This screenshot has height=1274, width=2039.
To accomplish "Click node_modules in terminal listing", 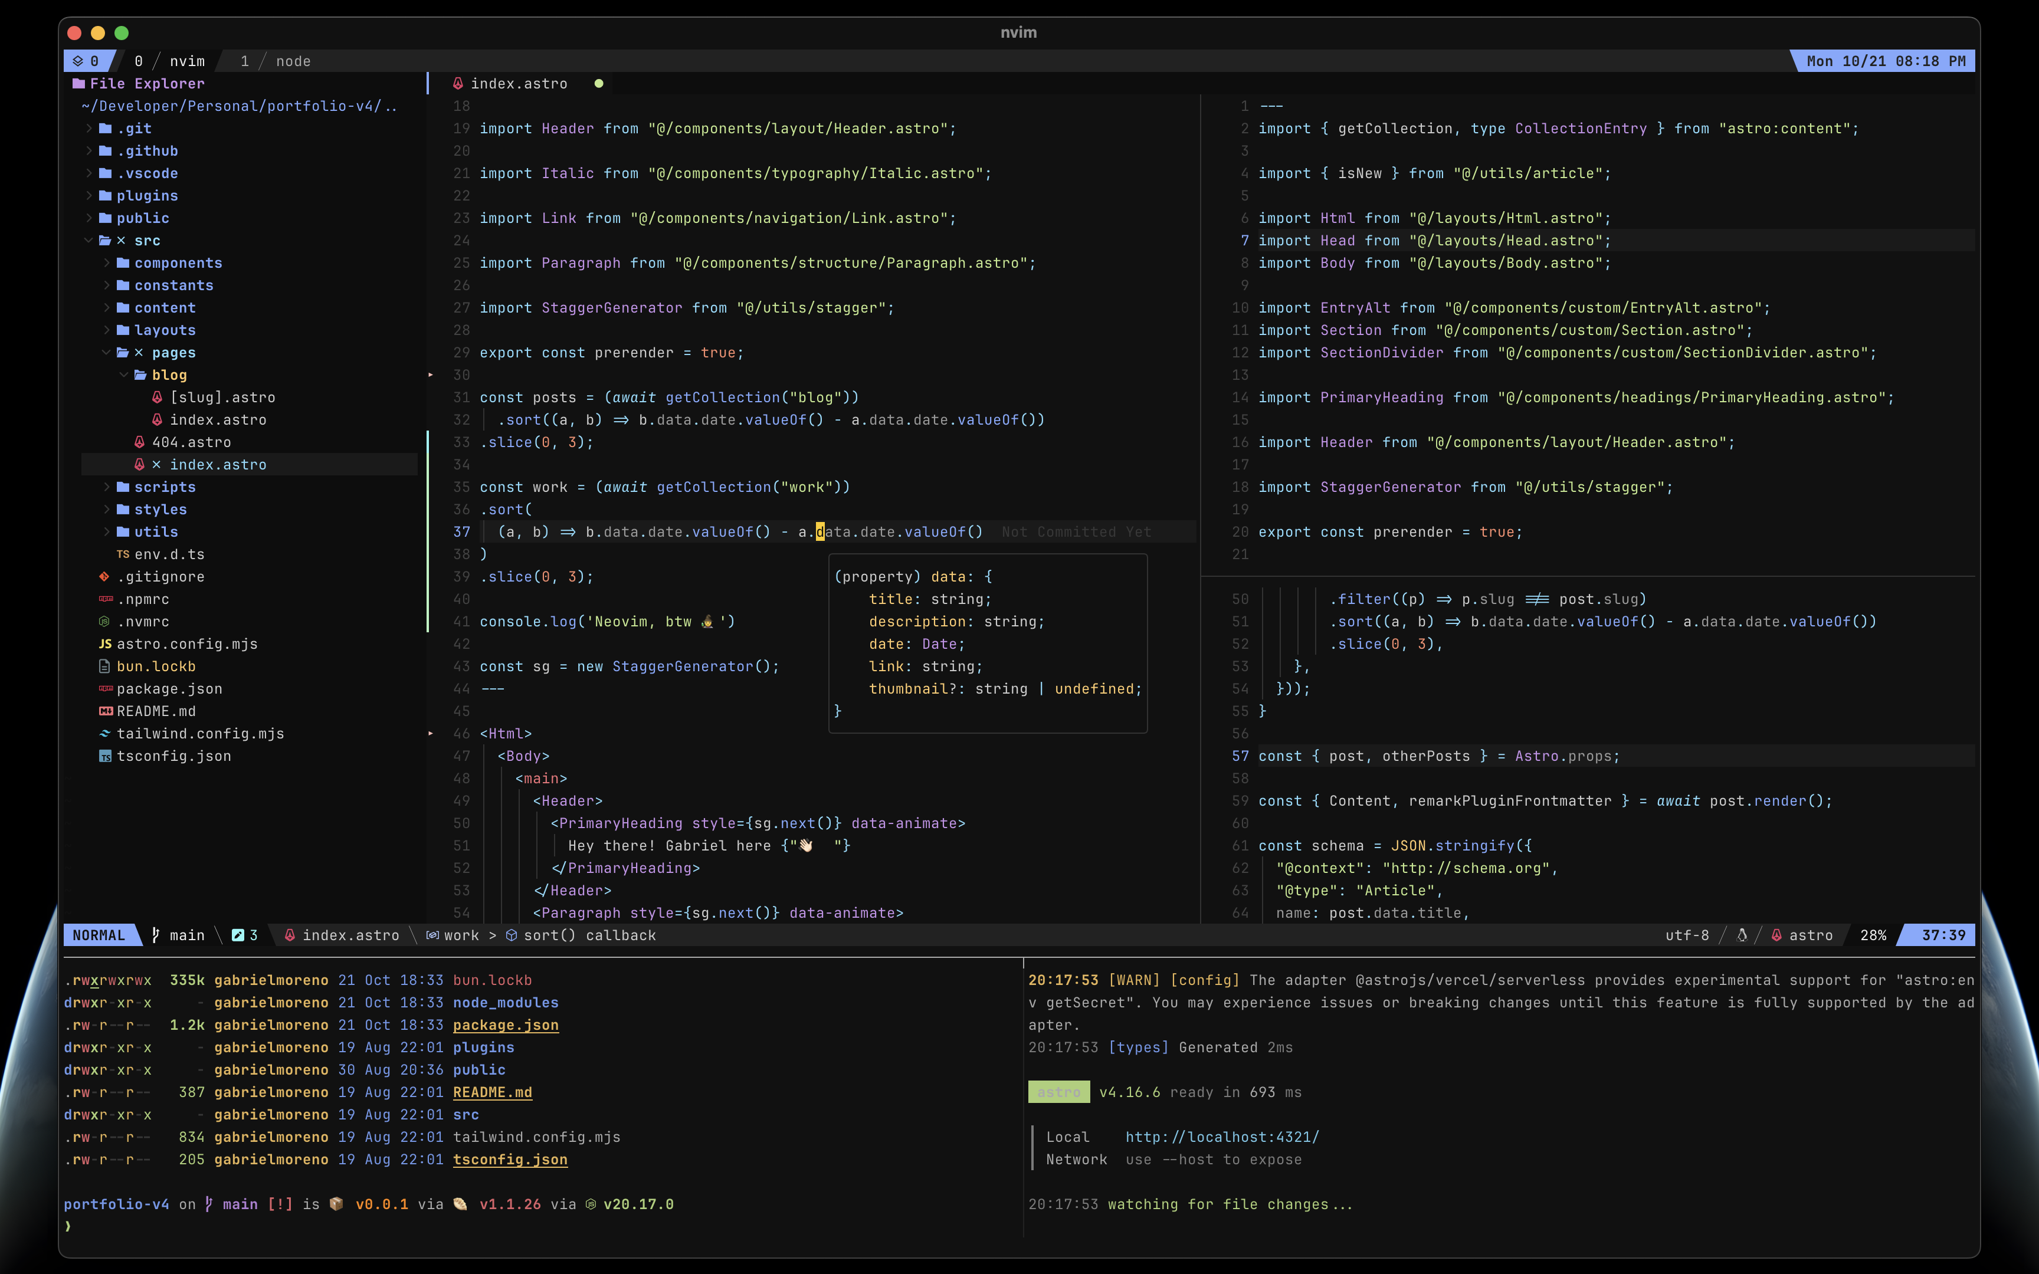I will tap(506, 1002).
